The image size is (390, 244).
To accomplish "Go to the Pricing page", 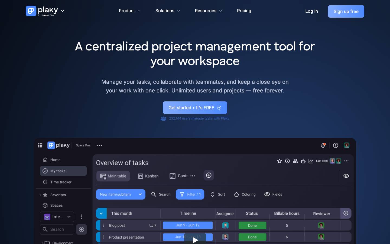I will pos(244,11).
